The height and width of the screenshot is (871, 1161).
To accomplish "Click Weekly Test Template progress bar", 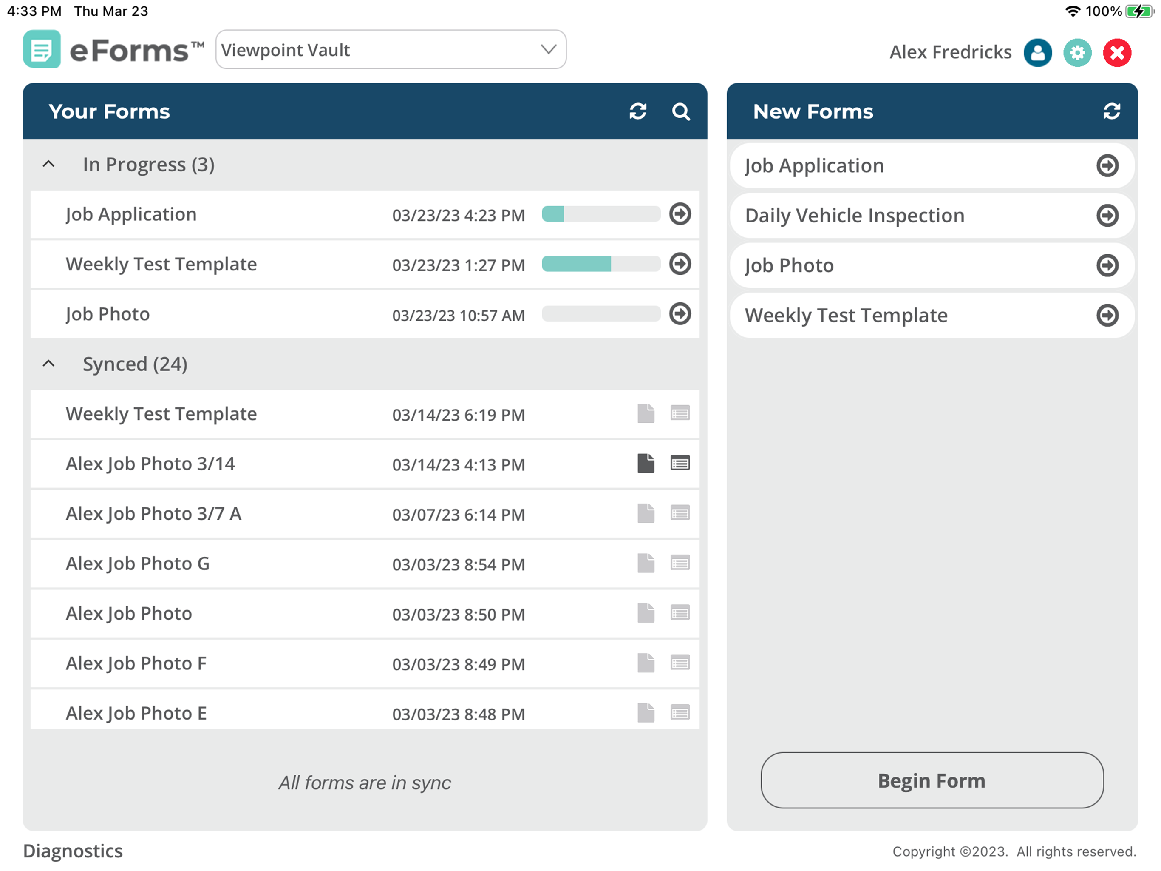I will click(601, 264).
